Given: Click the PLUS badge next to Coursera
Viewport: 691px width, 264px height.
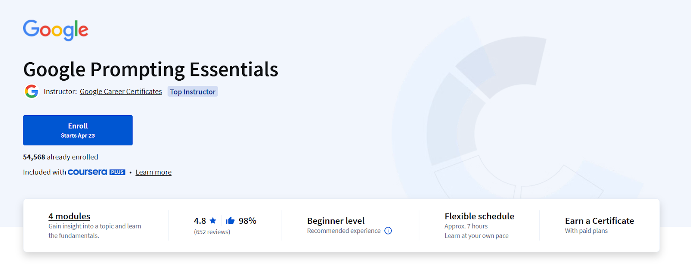Looking at the screenshot, I should (117, 172).
